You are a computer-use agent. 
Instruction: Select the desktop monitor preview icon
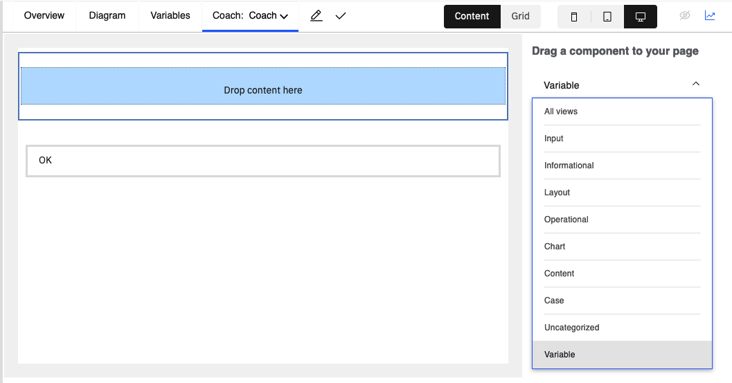pyautogui.click(x=641, y=17)
